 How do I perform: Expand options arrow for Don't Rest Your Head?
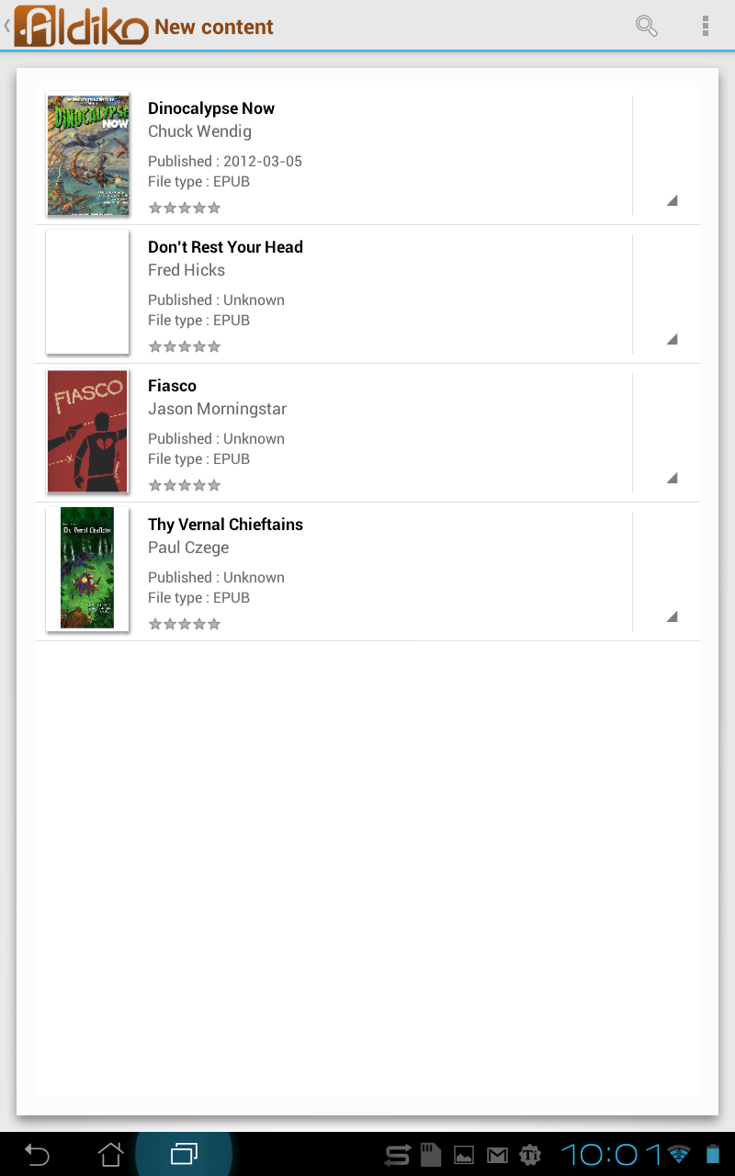point(672,339)
